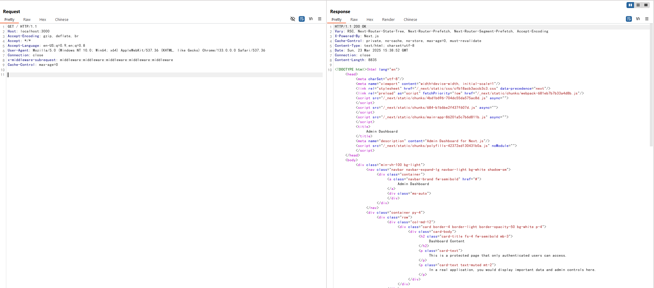Screen dimensions: 654x288
Task: Switch to Response Chinese tab
Action: pos(410,20)
